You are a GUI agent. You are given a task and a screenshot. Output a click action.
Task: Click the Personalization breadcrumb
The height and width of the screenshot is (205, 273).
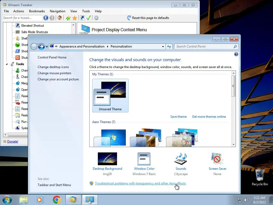121,46
